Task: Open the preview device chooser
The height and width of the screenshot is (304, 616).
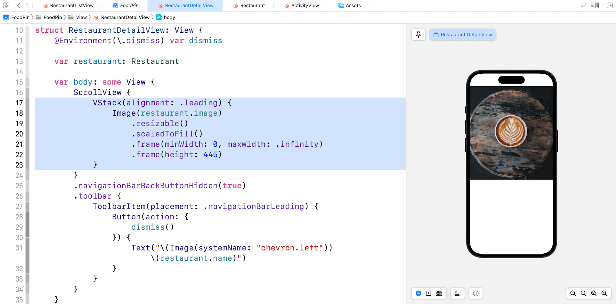Action: point(476,293)
